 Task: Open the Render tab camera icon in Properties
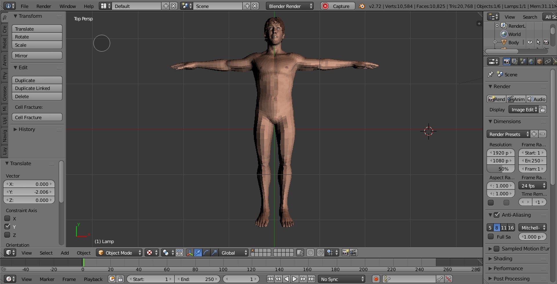[x=507, y=62]
